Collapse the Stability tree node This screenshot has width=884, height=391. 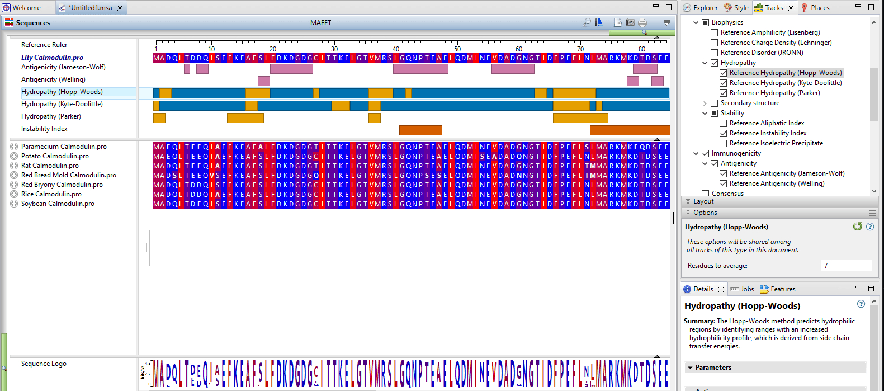[x=705, y=113]
